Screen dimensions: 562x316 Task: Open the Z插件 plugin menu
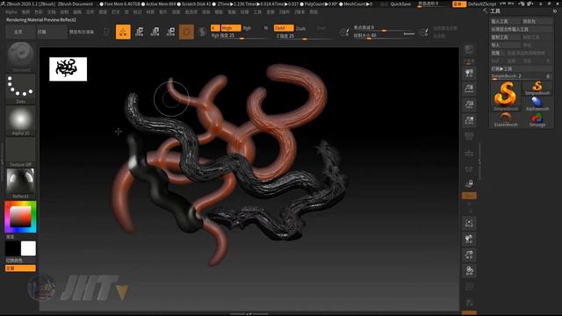pyautogui.click(x=284, y=11)
